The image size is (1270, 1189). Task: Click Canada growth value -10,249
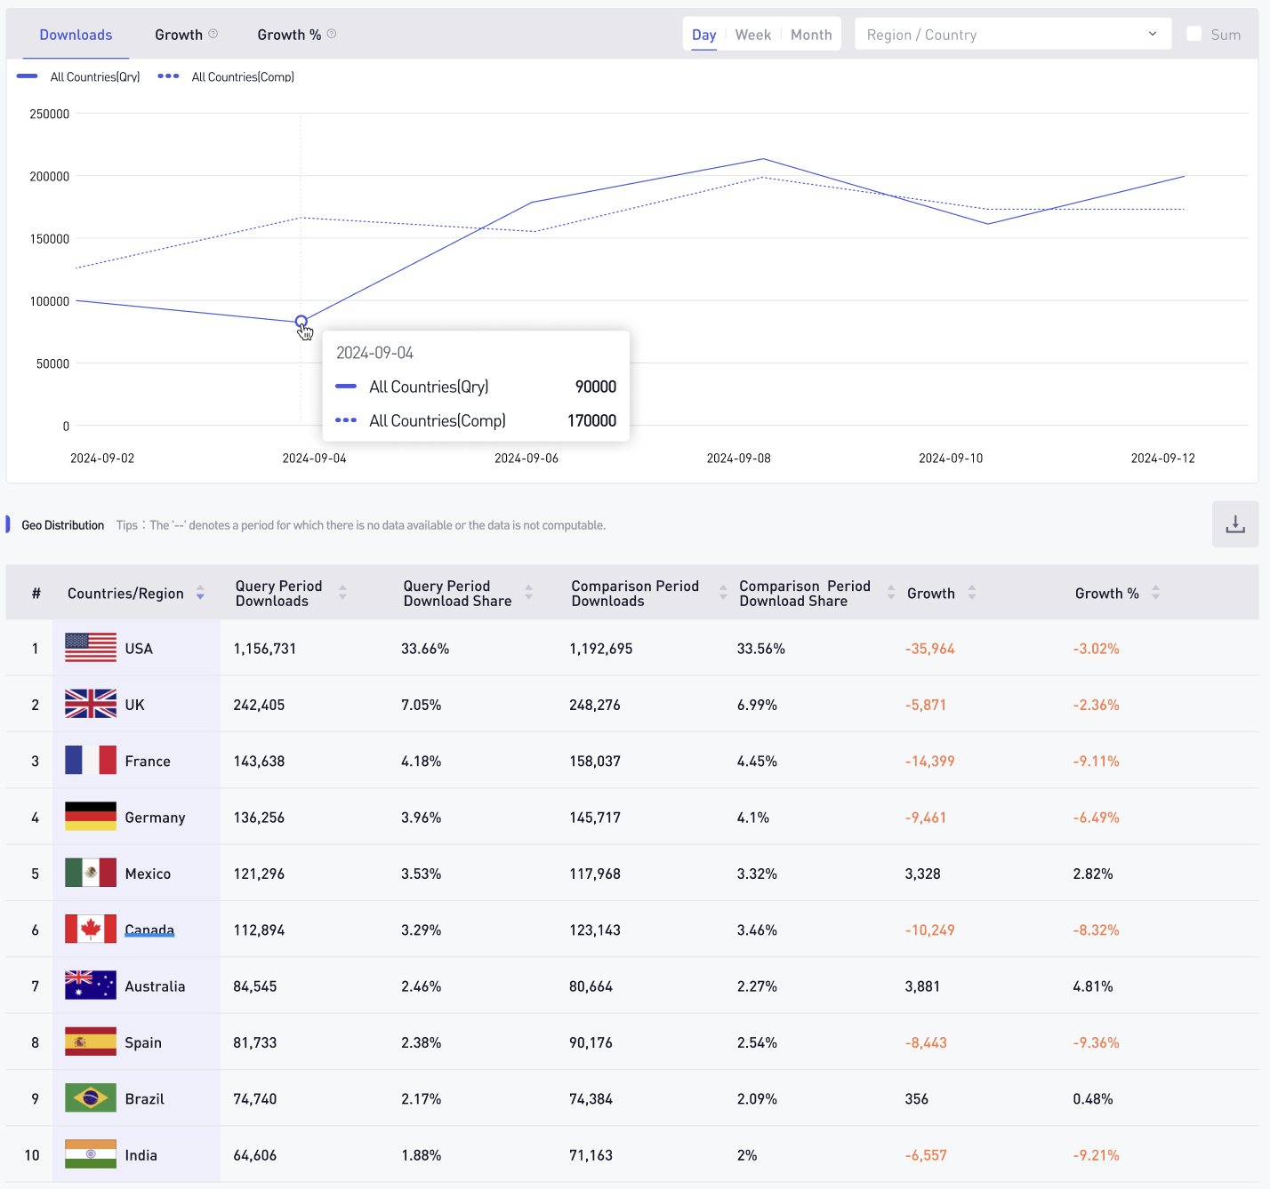tap(930, 930)
